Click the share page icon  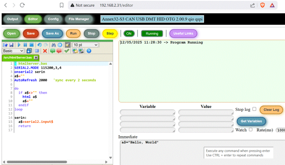[x=252, y=5]
